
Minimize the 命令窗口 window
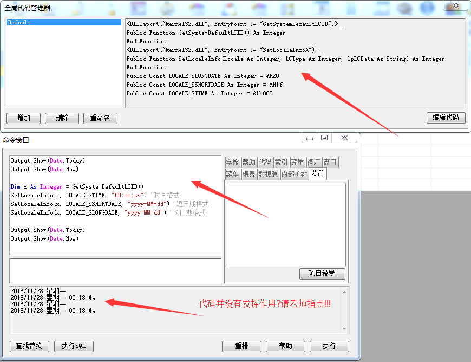[310, 139]
